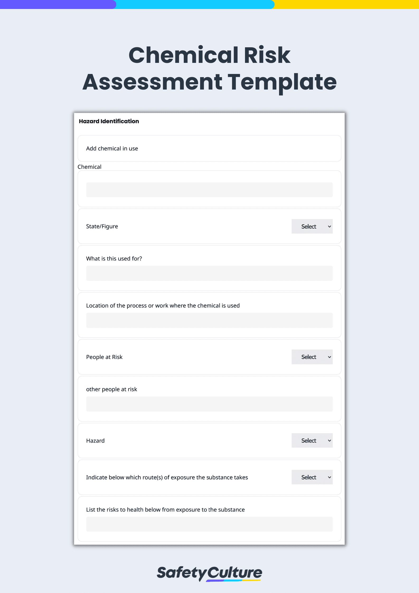Click the "Chemical" field label
This screenshot has height=593, width=419.
pyautogui.click(x=89, y=167)
